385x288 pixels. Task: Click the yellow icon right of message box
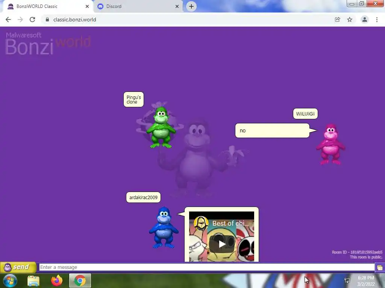(x=380, y=267)
